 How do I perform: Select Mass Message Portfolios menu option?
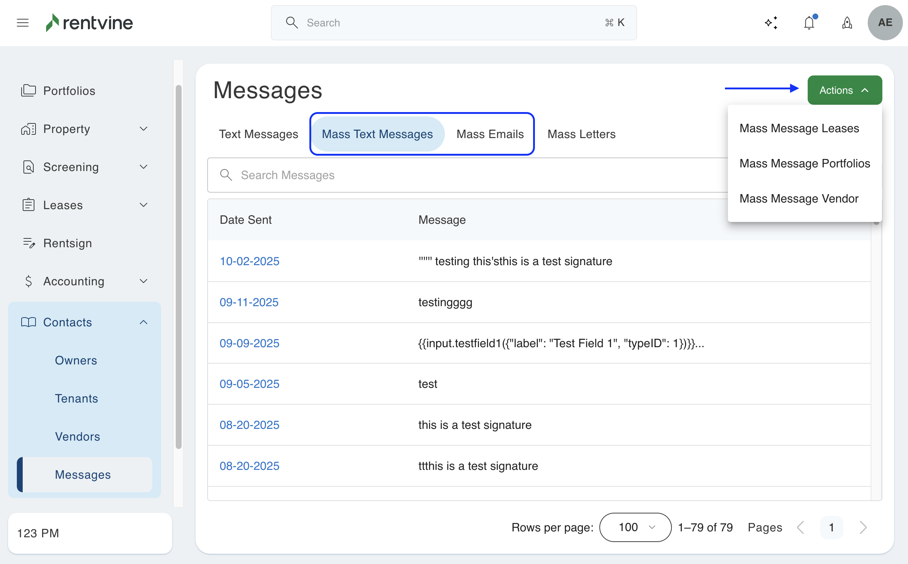[x=804, y=163]
